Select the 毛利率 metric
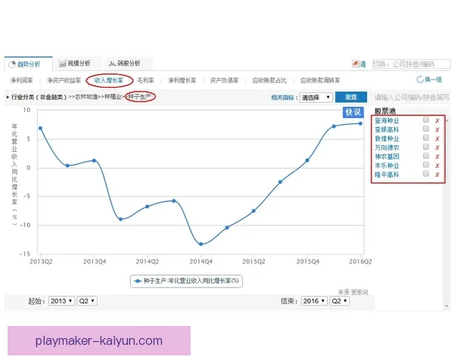This screenshot has width=454, height=363. pos(145,80)
